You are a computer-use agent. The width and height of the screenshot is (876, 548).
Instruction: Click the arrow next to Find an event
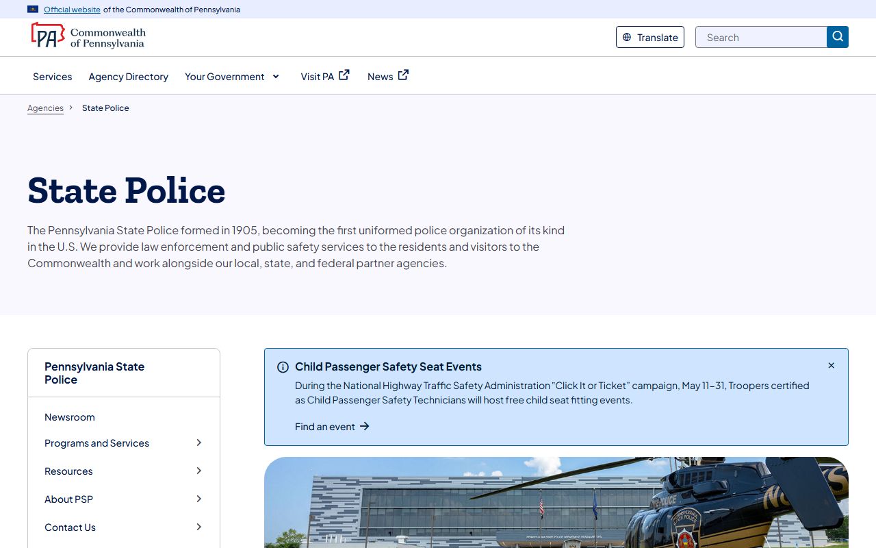[365, 426]
